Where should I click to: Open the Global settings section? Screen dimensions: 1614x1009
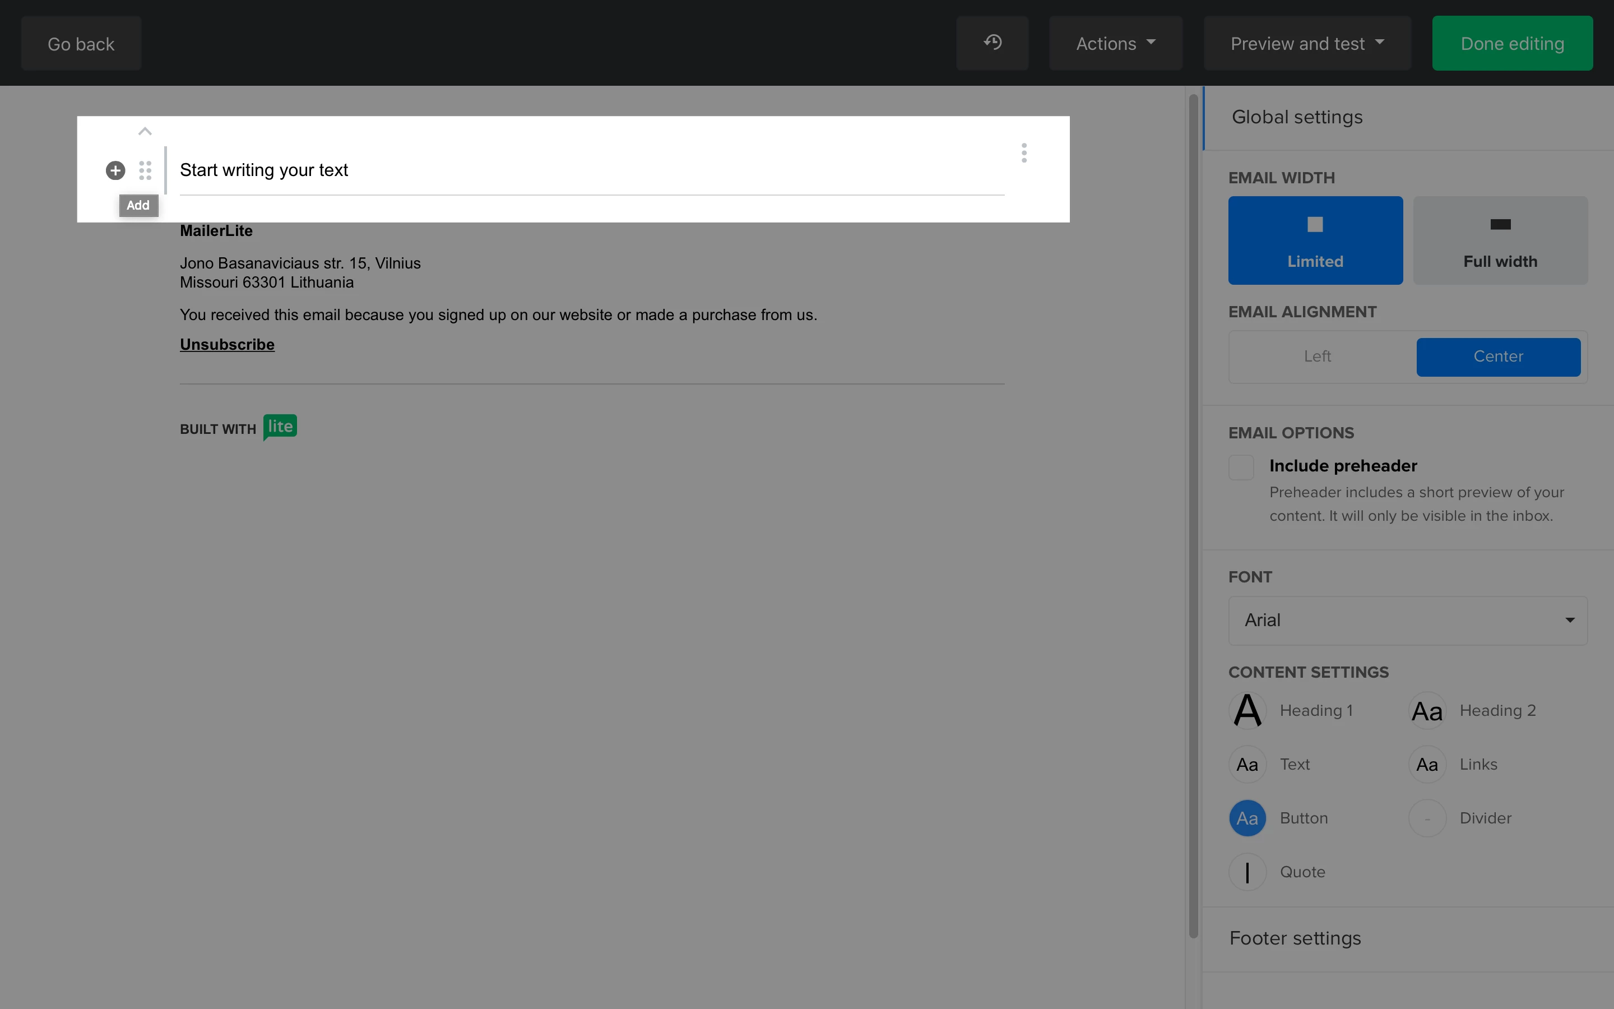1297,117
